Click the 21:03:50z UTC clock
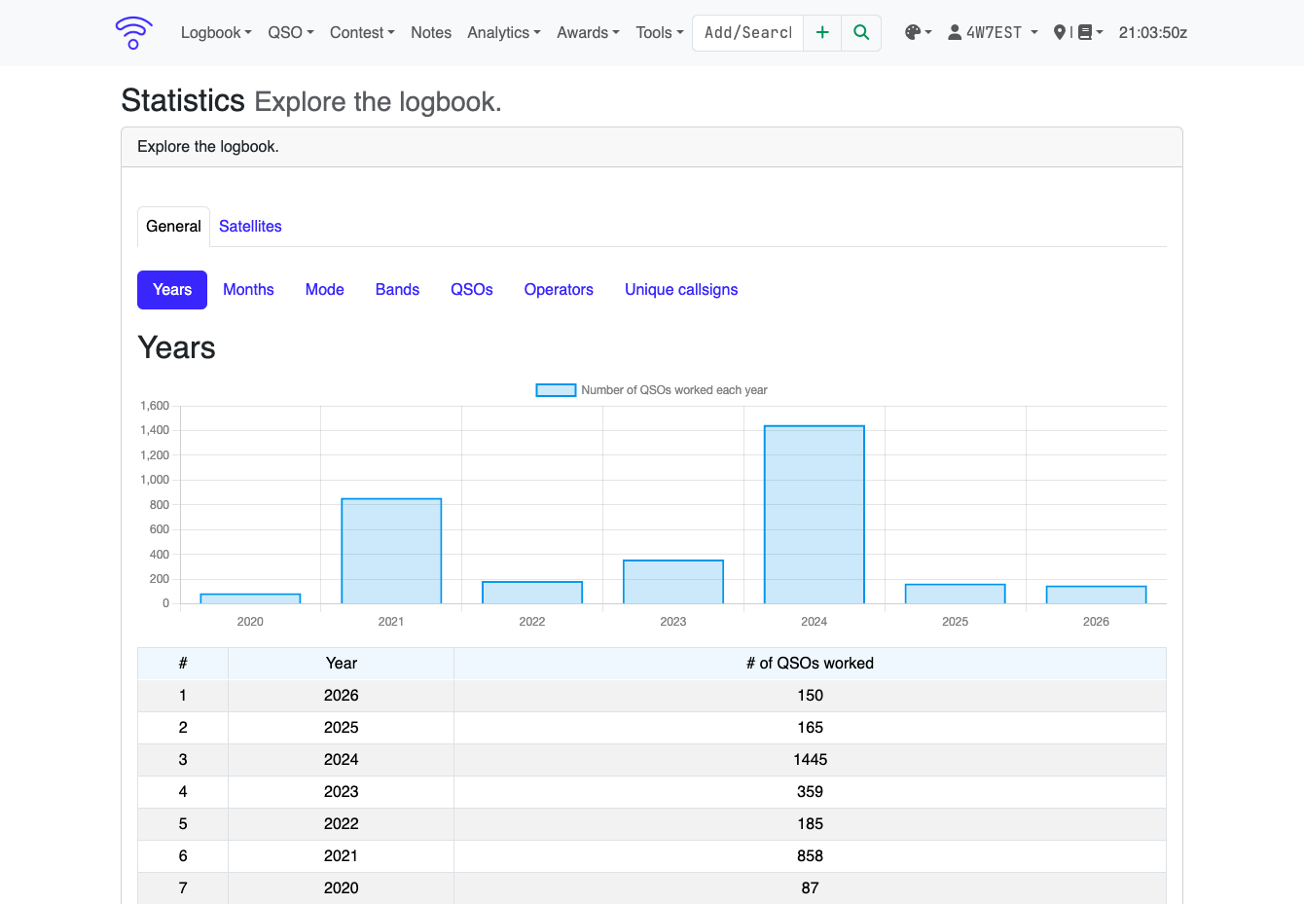Screen dimensions: 1304x904 [x=1153, y=32]
